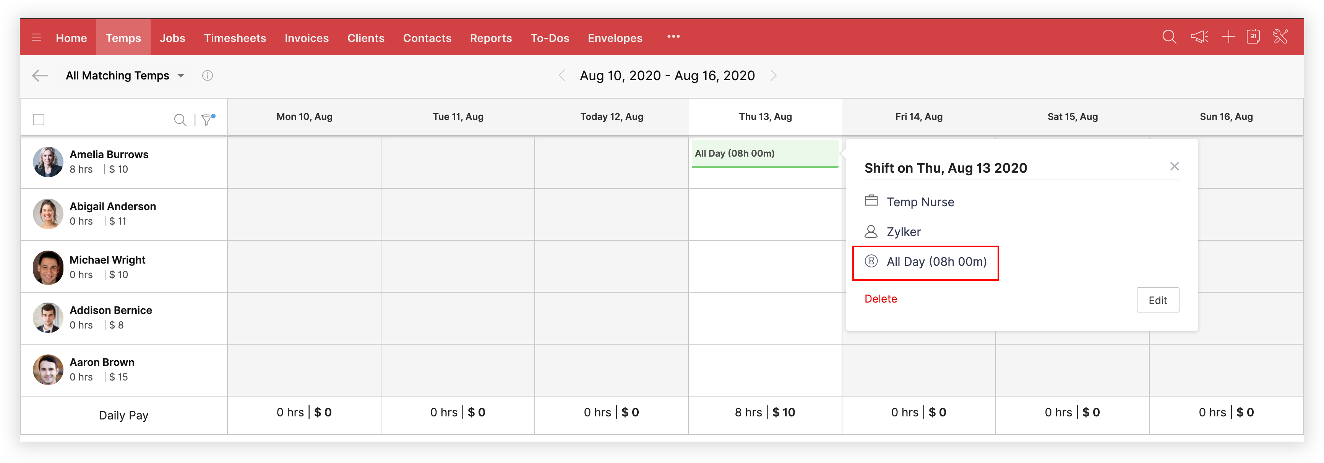This screenshot has width=1324, height=463.
Task: Open the announcements megaphone icon
Action: point(1199,37)
